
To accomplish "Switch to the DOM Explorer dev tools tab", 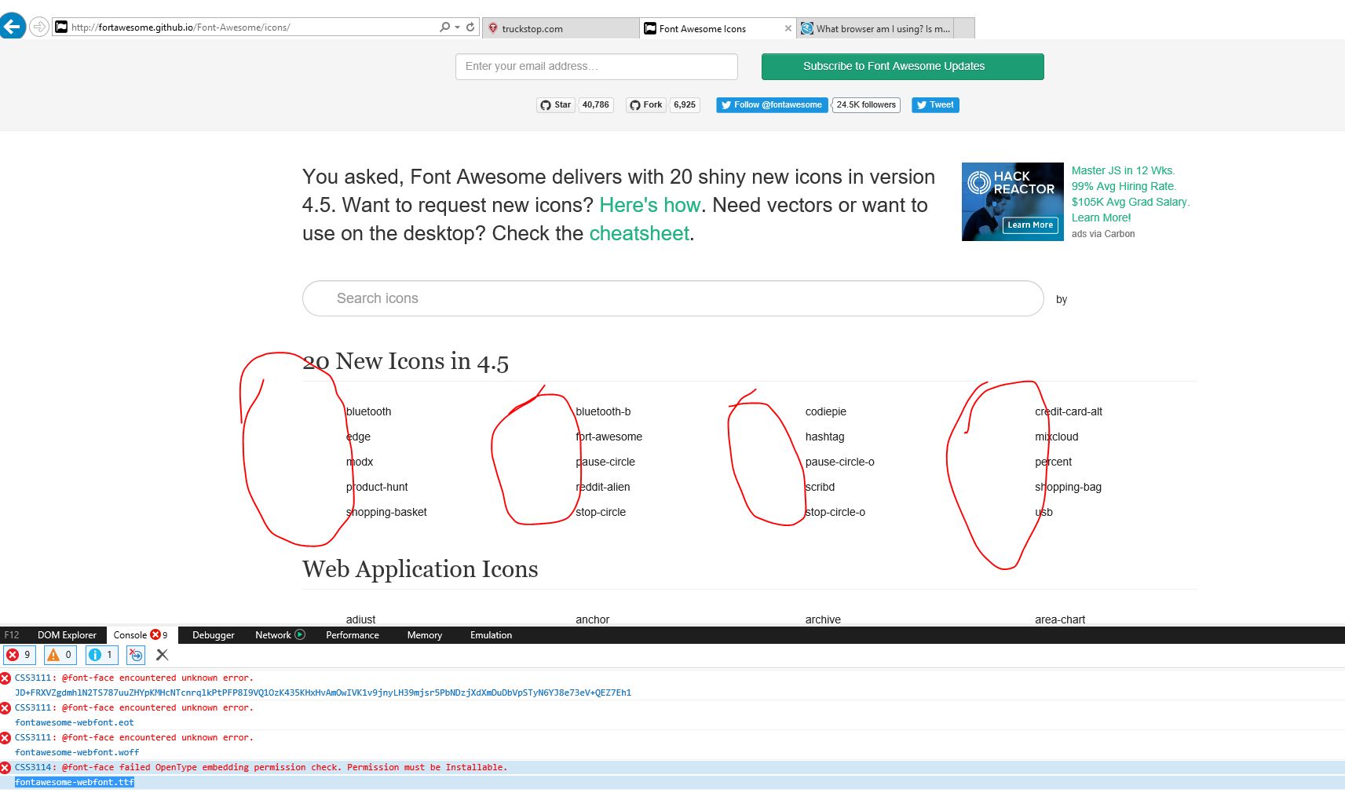I will tap(67, 635).
